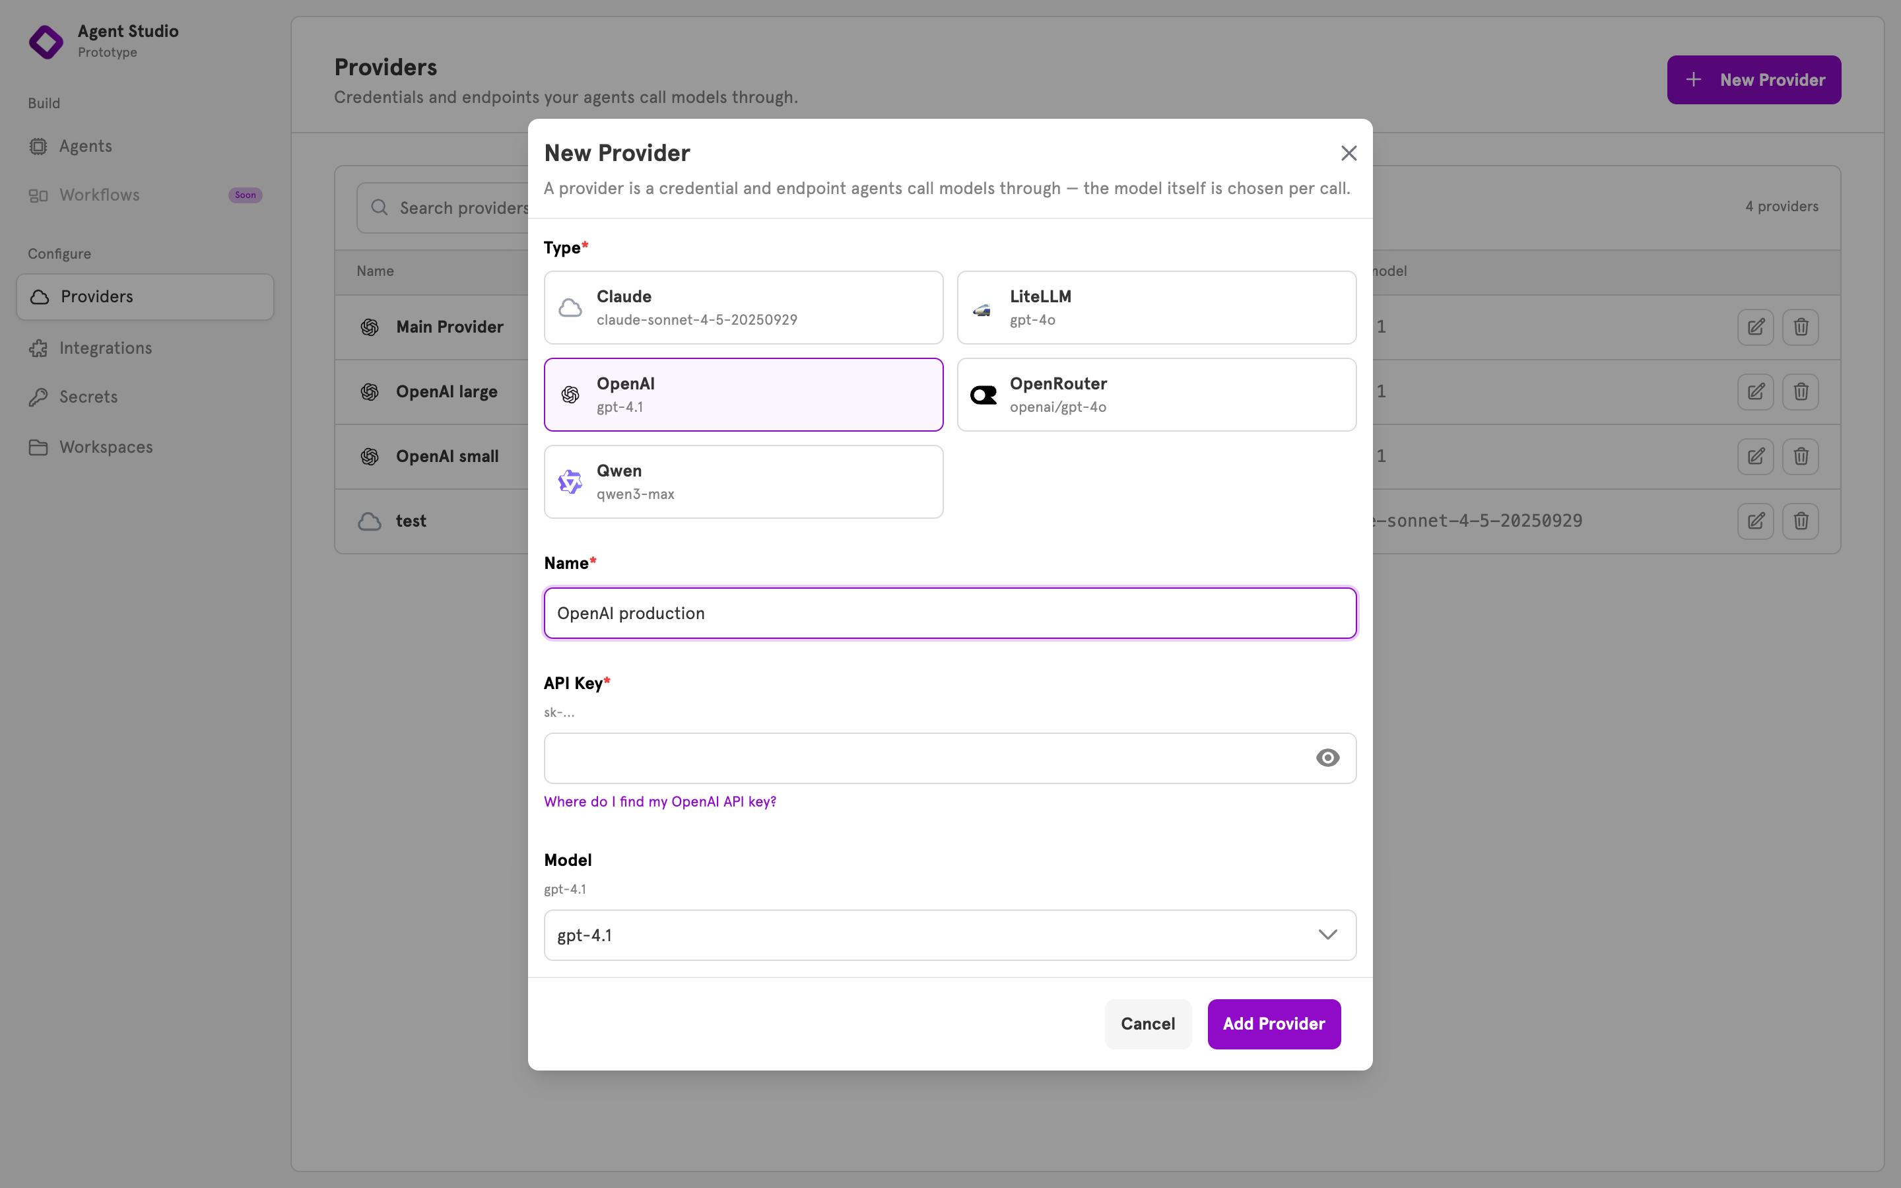Click the Qwen logo icon

(x=570, y=482)
